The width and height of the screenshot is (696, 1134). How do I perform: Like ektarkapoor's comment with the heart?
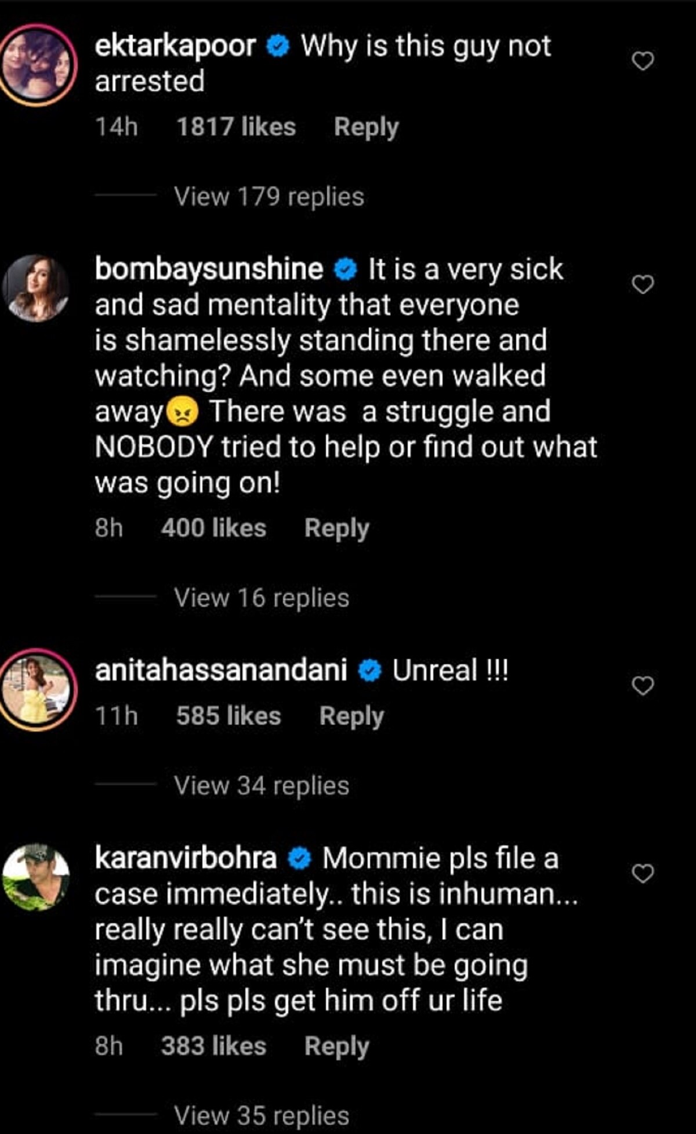click(x=642, y=61)
